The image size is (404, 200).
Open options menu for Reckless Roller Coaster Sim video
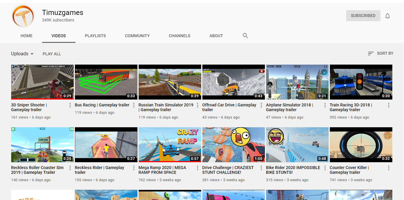(70, 168)
